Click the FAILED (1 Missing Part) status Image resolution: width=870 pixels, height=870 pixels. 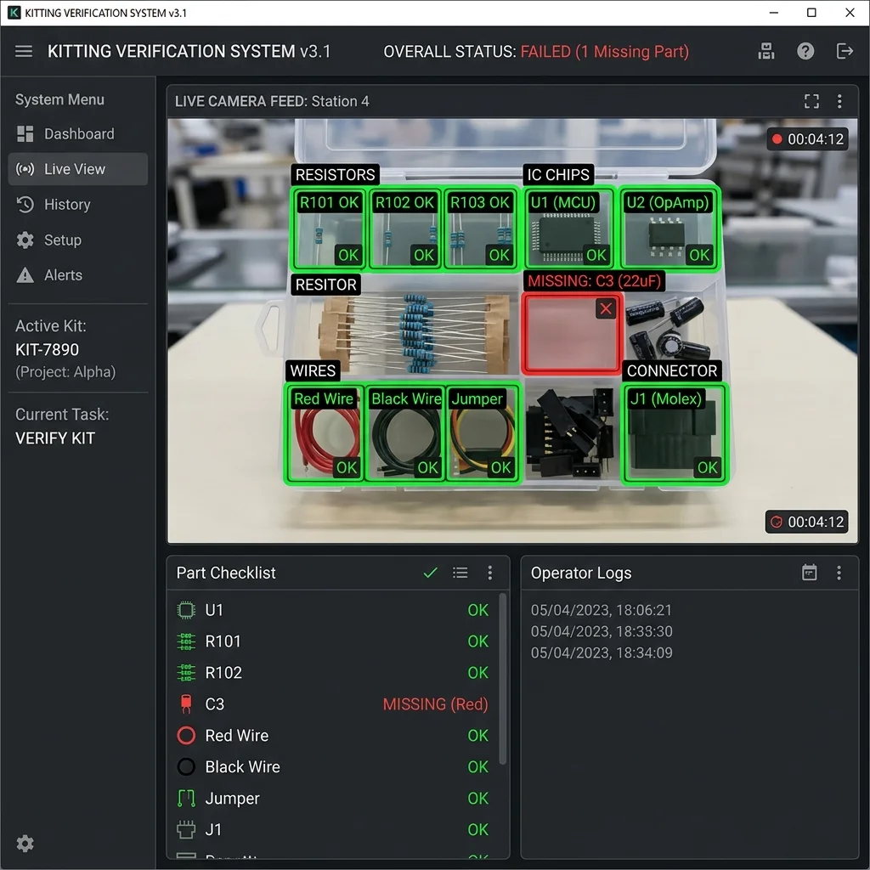[605, 52]
